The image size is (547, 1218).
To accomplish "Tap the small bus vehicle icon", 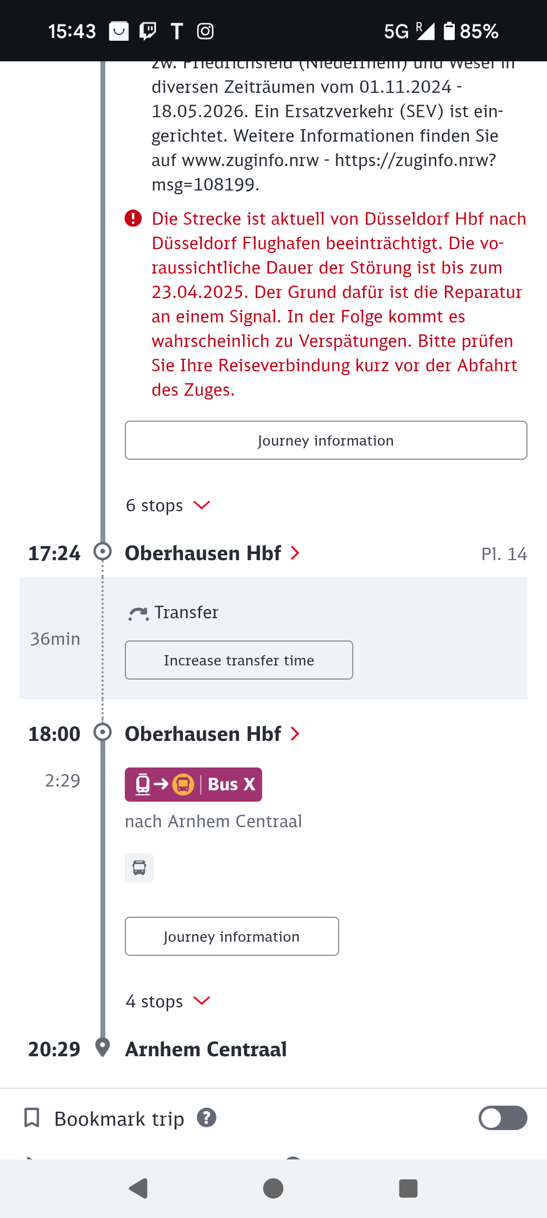I will pos(139,867).
